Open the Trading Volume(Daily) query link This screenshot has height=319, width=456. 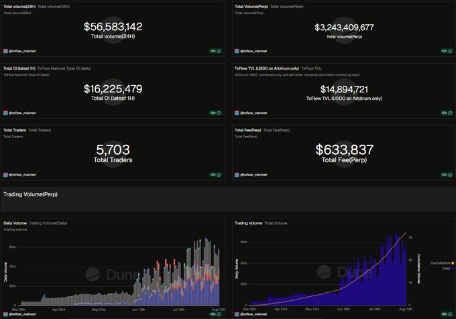(48, 223)
